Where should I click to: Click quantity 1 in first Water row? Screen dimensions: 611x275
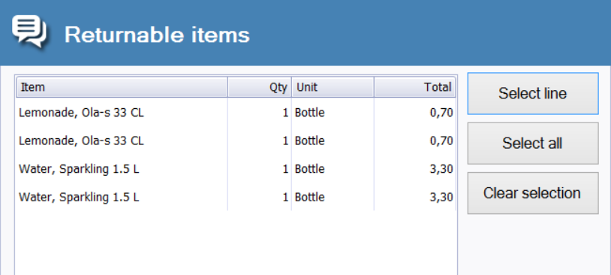286,169
